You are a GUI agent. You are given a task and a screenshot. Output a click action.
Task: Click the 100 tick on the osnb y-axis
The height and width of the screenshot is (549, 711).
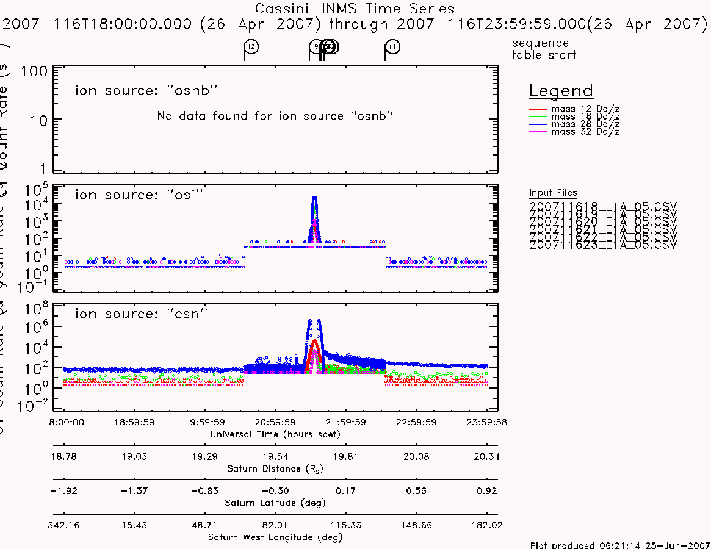click(x=34, y=71)
